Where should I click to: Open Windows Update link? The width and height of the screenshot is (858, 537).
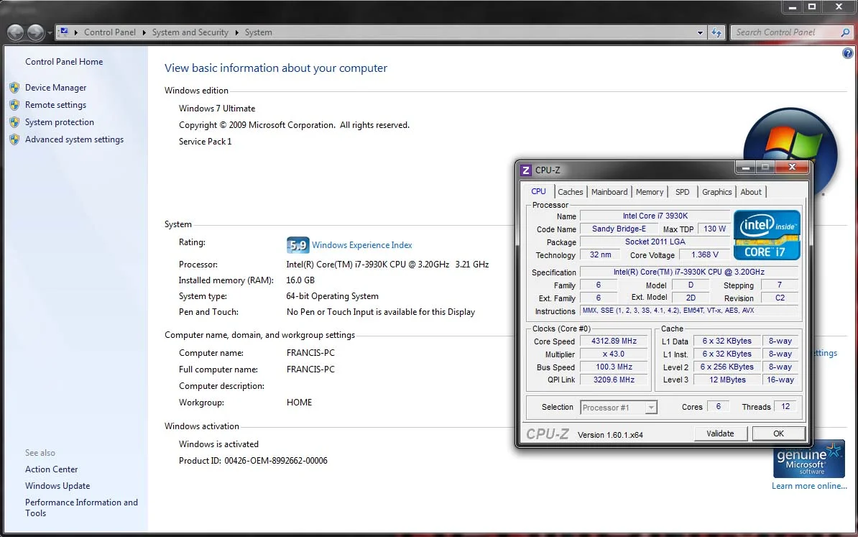[57, 485]
